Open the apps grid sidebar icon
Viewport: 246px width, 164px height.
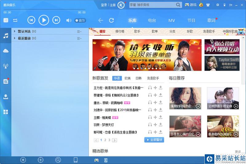6,112
